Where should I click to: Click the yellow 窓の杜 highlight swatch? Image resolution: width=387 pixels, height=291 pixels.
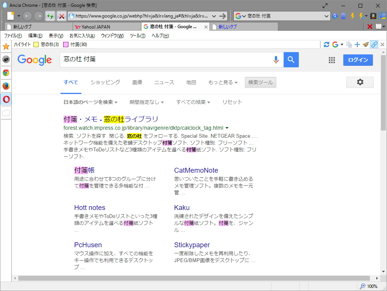point(36,45)
